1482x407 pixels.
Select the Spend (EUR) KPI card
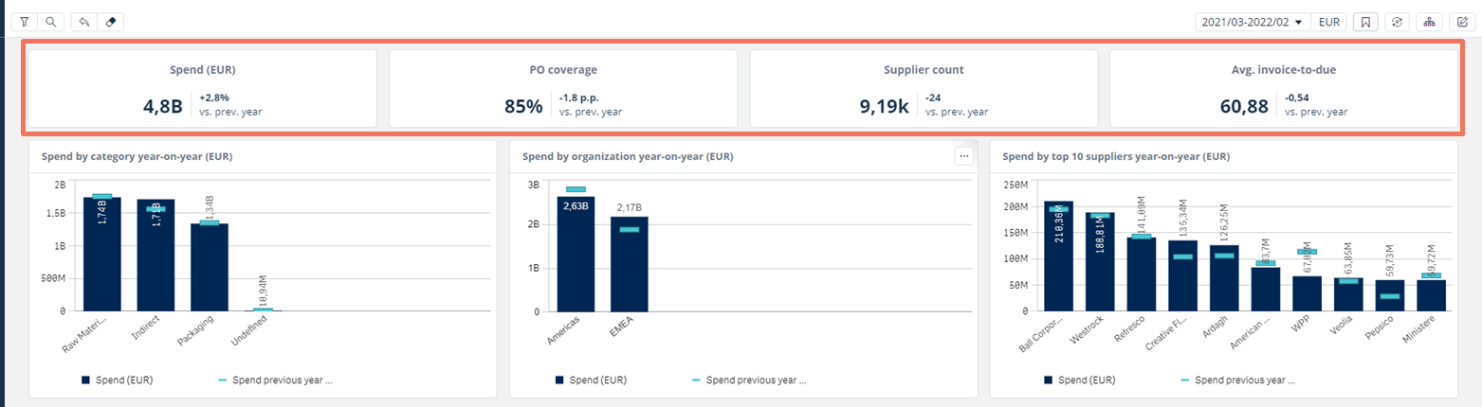coord(202,88)
